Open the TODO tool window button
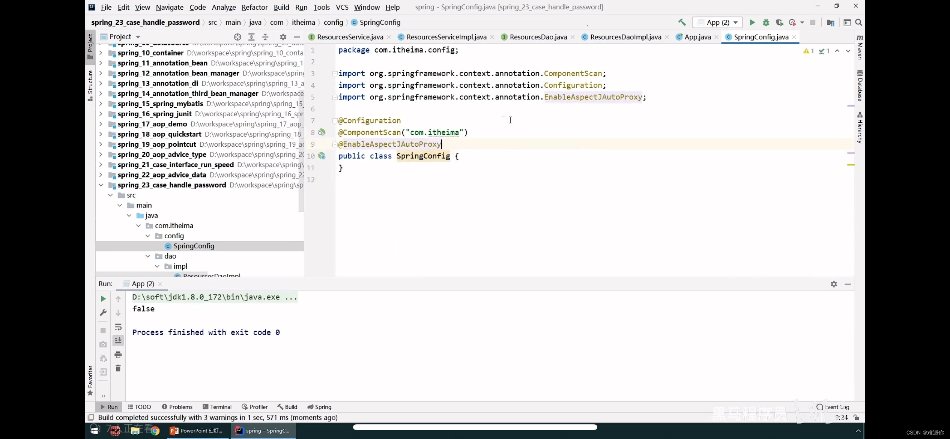The image size is (950, 439). click(x=139, y=407)
